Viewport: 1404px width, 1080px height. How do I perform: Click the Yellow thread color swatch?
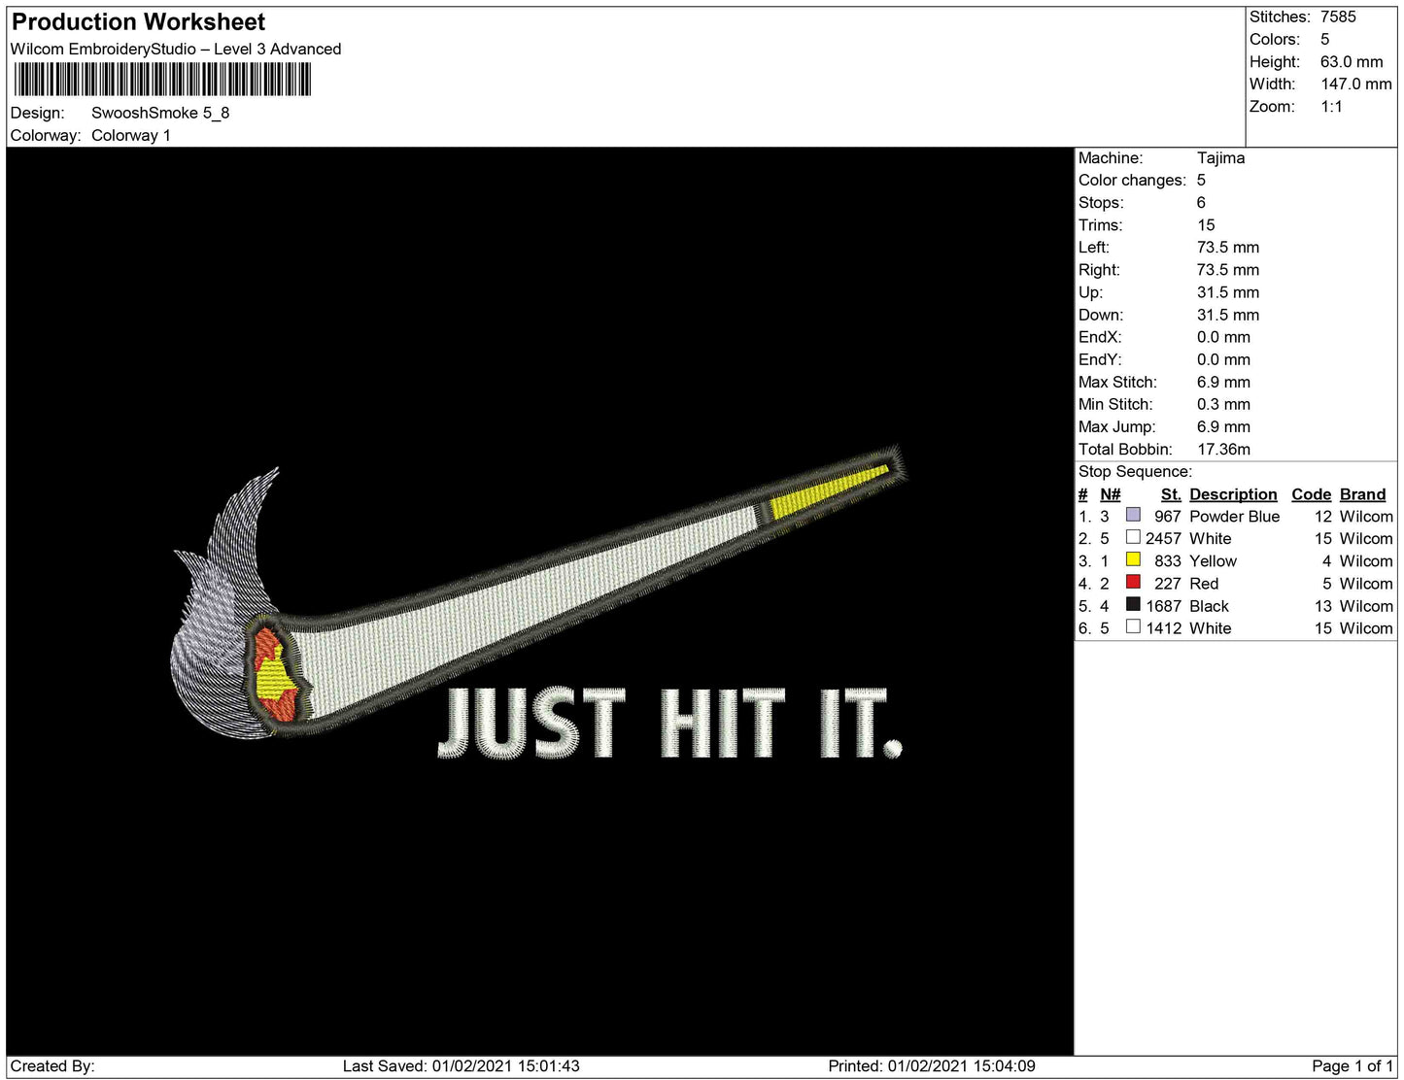[x=1133, y=559]
